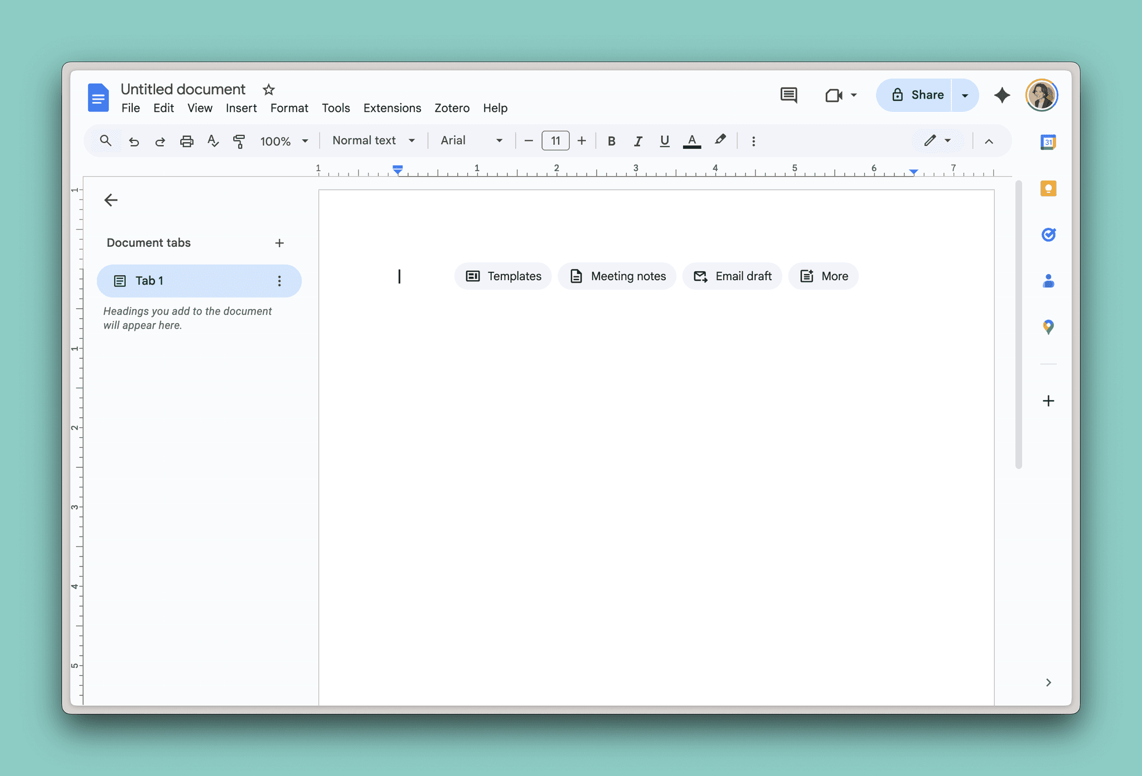Toggle italic formatting

click(x=638, y=141)
